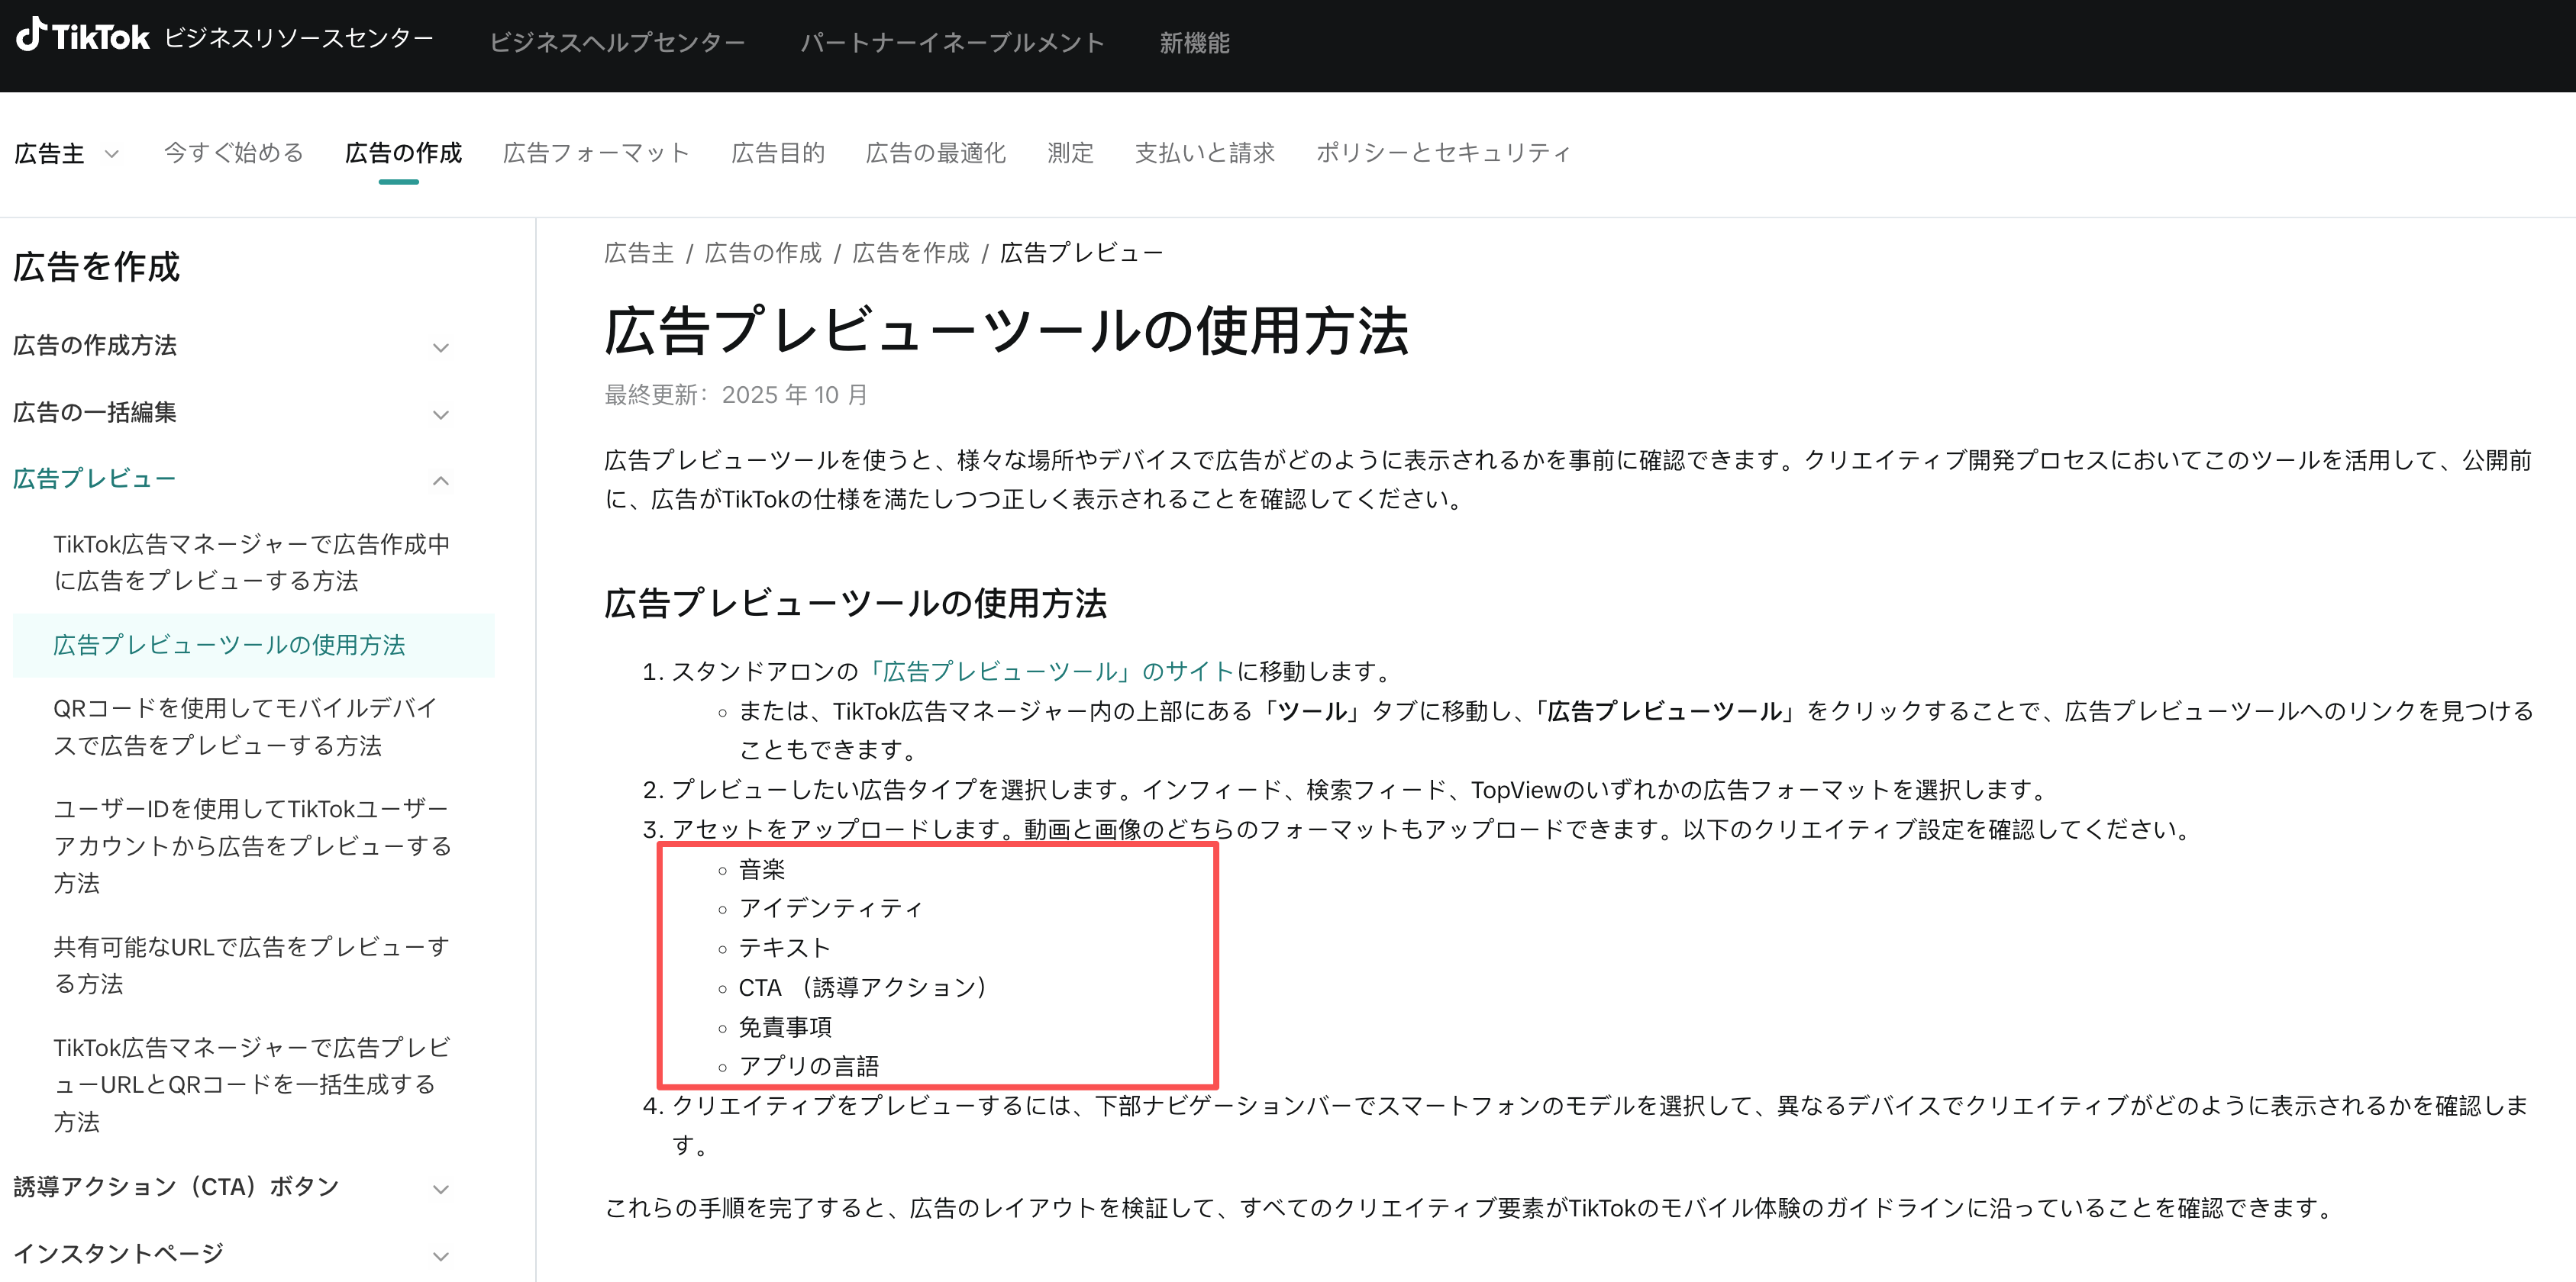The image size is (2576, 1282).
Task: Click the アイデンティティ bullet item
Action: 831,908
